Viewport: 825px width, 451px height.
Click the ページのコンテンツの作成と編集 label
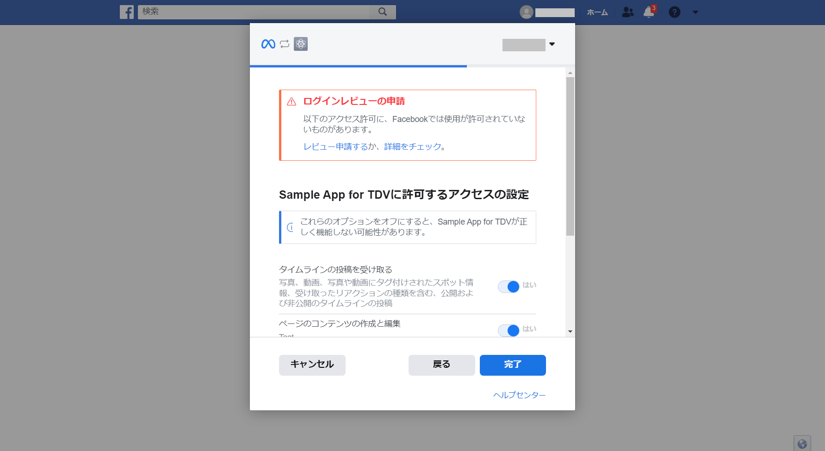point(340,323)
